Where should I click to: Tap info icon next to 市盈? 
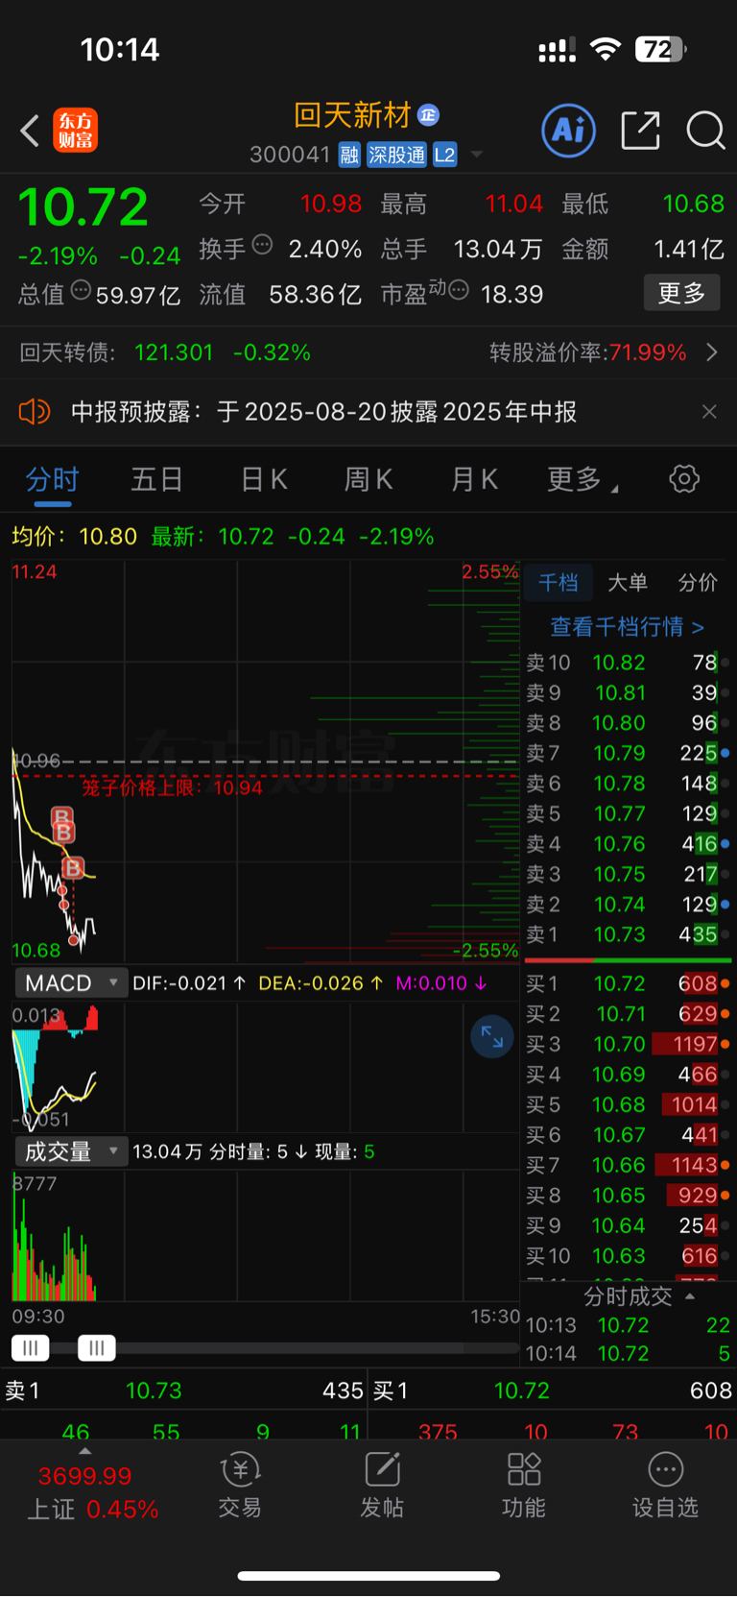click(459, 290)
